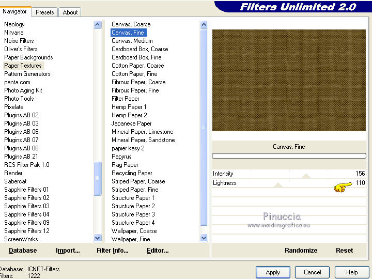Choose Filter Paper entry
This screenshot has height=279, width=372.
[125, 99]
